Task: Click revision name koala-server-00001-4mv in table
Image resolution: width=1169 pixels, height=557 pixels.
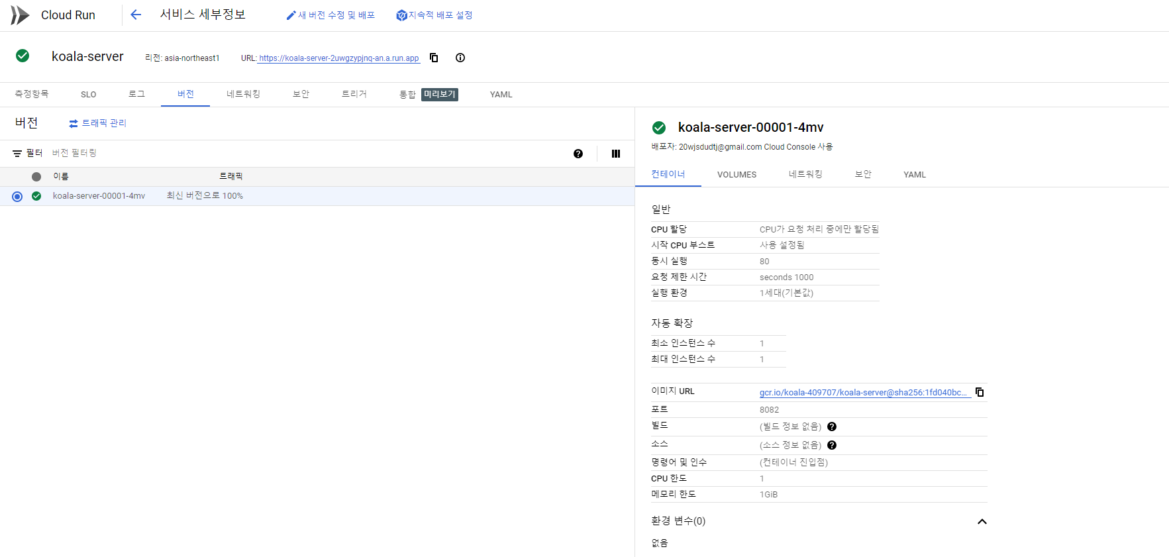Action: pyautogui.click(x=99, y=196)
